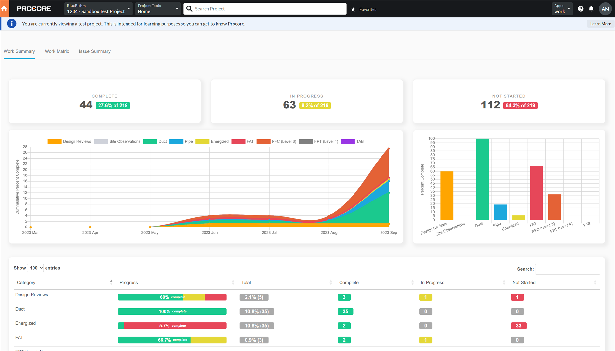
Task: Click the search magnifier icon
Action: coord(189,9)
